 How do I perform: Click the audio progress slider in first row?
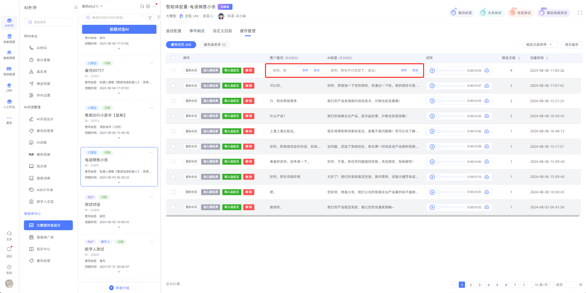pos(451,71)
